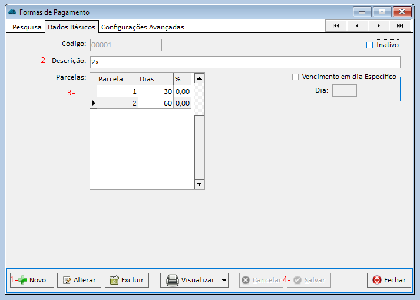420x300 pixels.
Task: Go to previous record arrow
Action: [x=357, y=26]
